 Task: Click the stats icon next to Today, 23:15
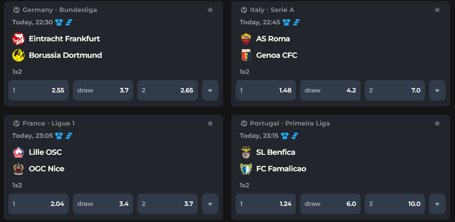tap(296, 136)
